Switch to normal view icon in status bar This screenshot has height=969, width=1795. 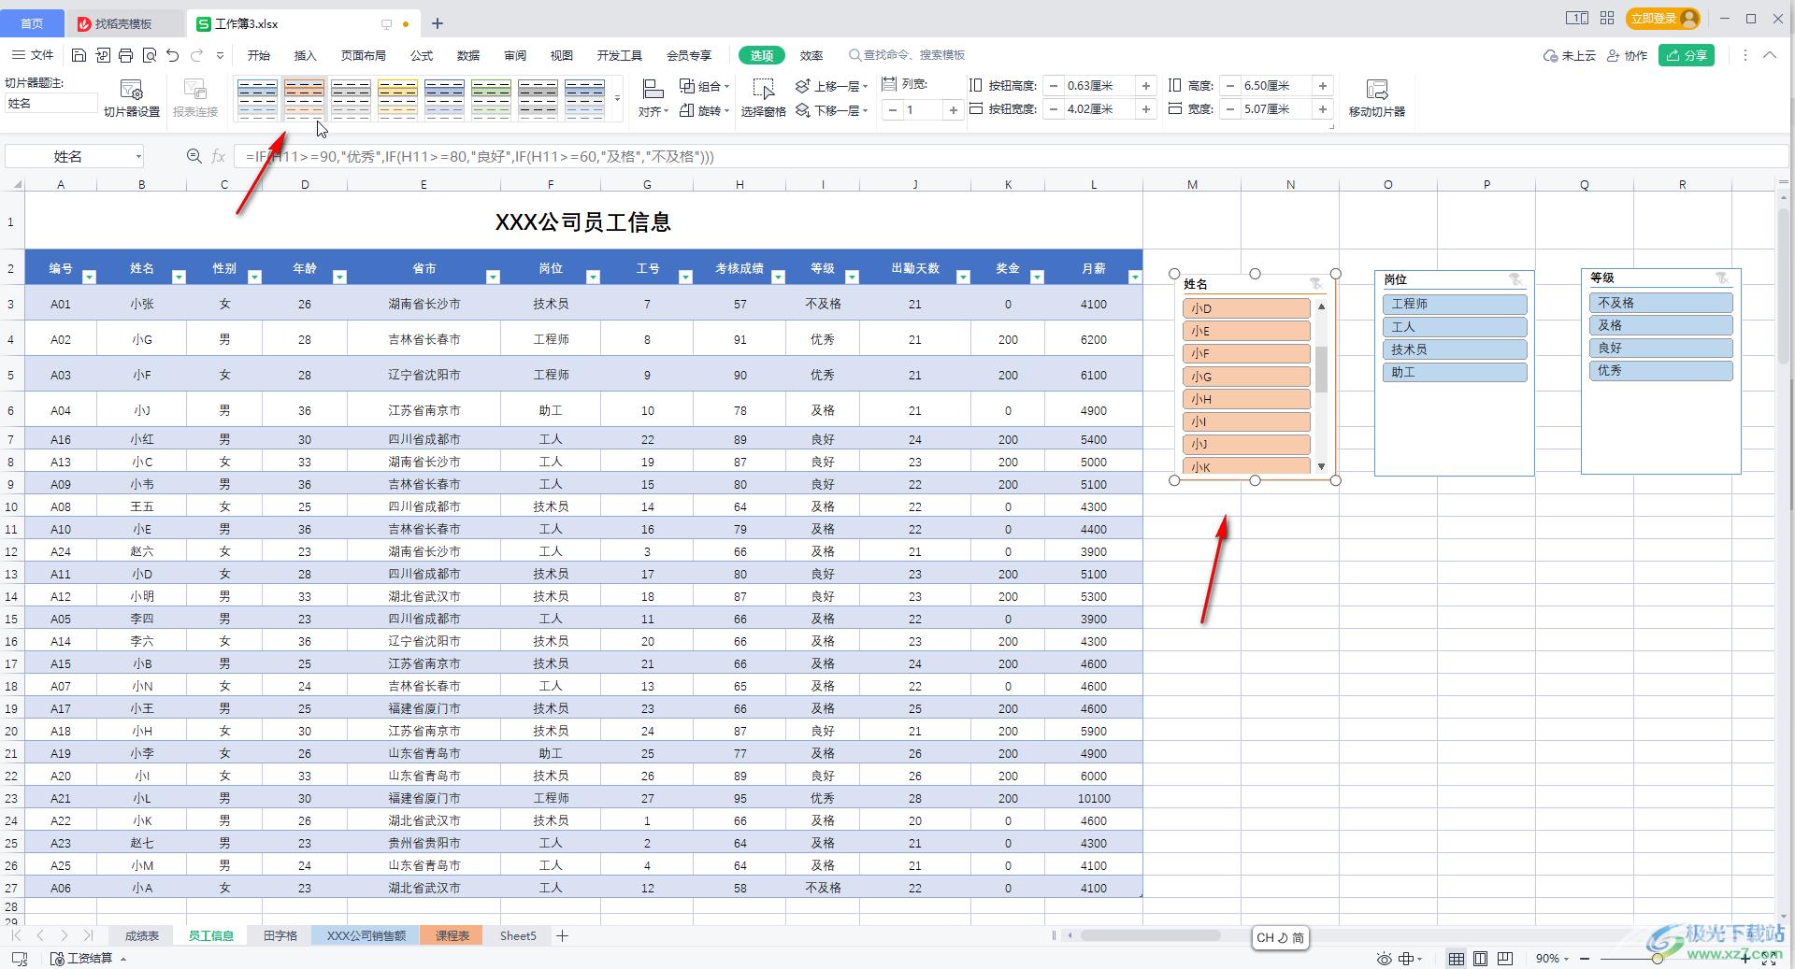tap(1456, 958)
